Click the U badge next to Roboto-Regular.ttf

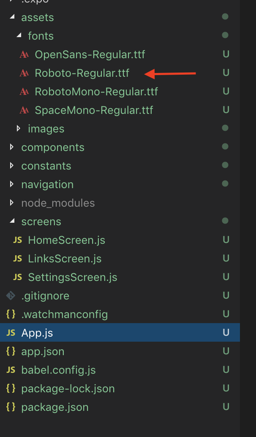tap(226, 73)
